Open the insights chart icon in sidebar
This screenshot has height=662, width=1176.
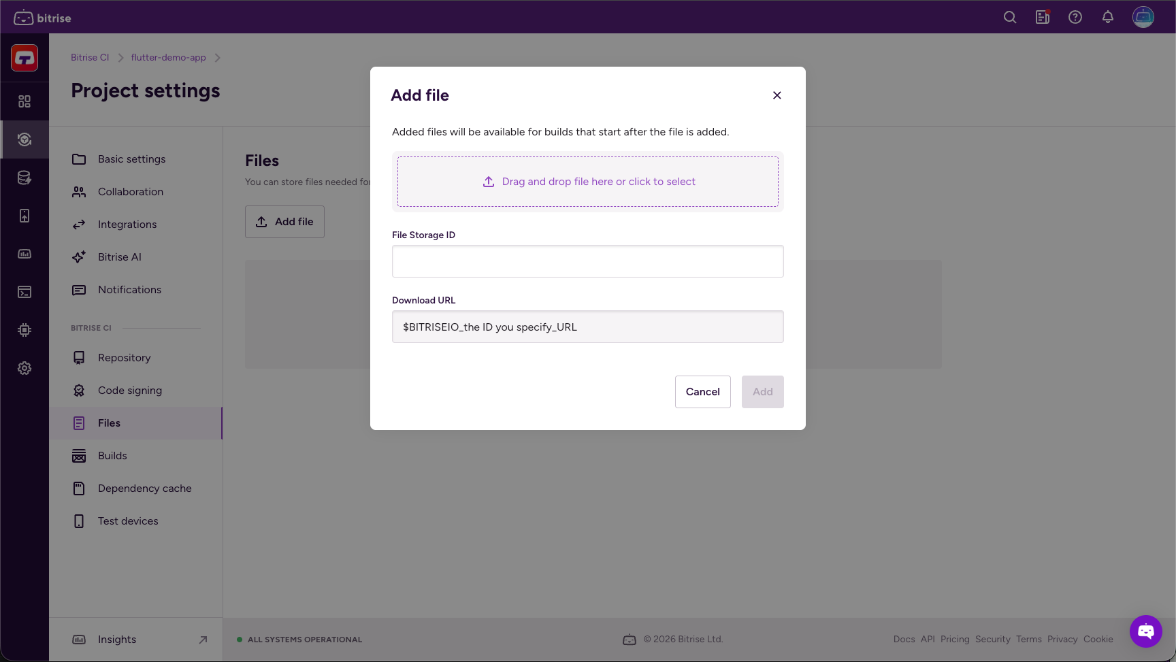pos(24,254)
